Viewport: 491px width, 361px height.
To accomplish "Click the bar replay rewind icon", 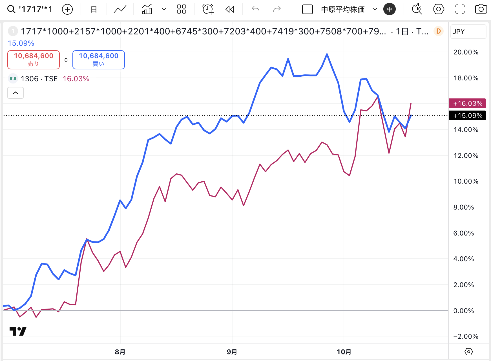I will pos(230,10).
